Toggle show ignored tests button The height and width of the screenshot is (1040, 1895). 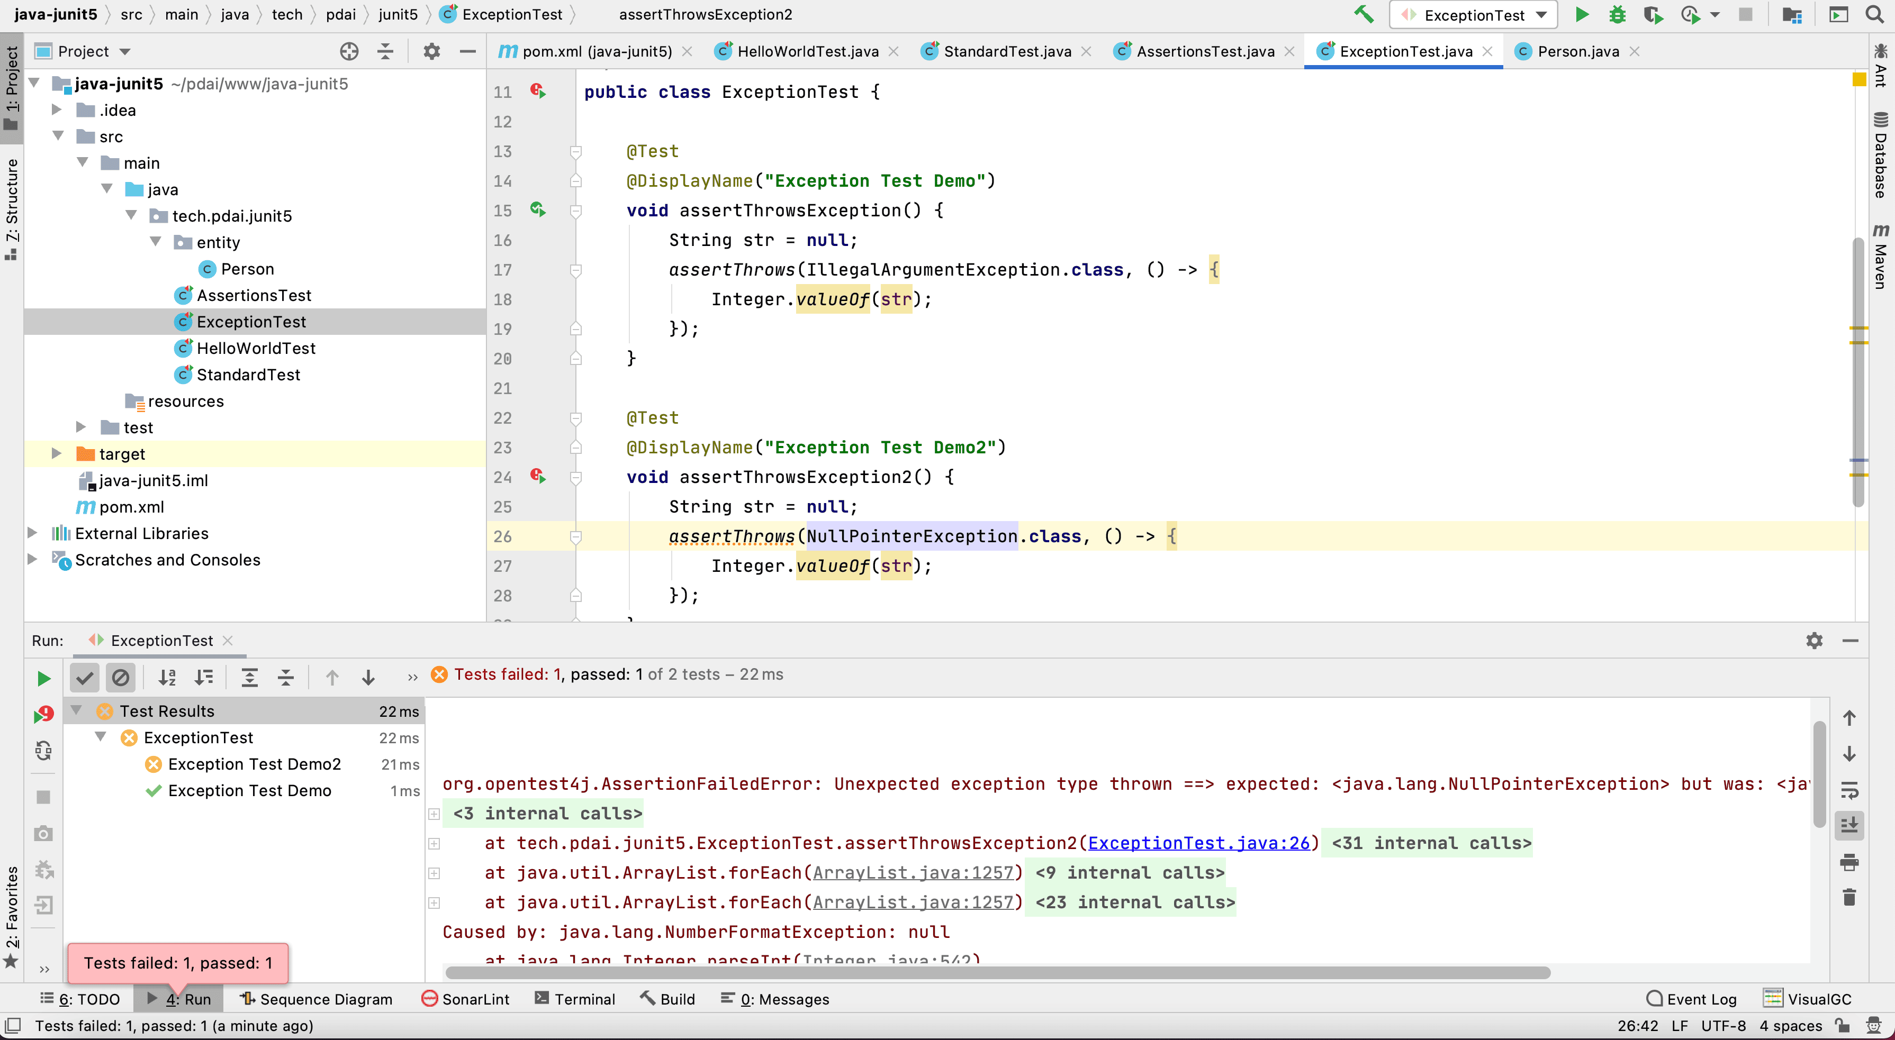click(121, 677)
